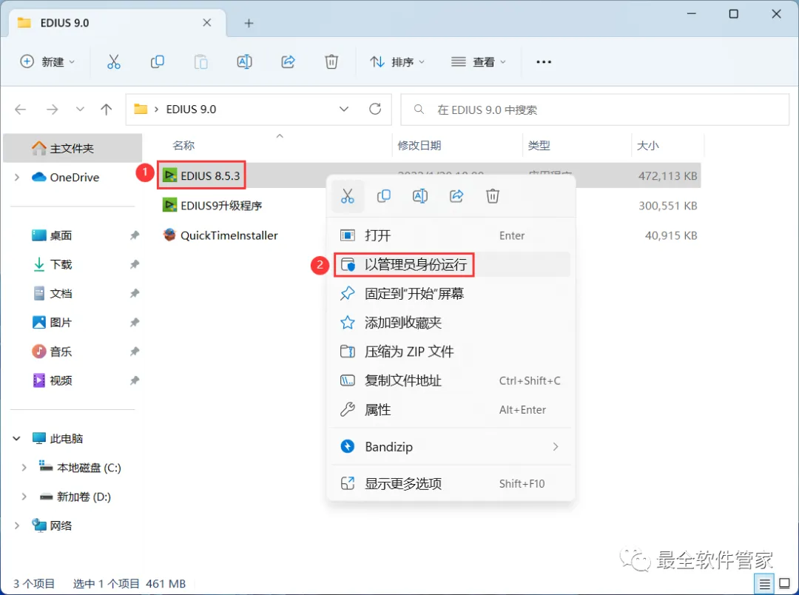This screenshot has width=799, height=595.
Task: Switch to details view in status bar
Action: click(764, 584)
